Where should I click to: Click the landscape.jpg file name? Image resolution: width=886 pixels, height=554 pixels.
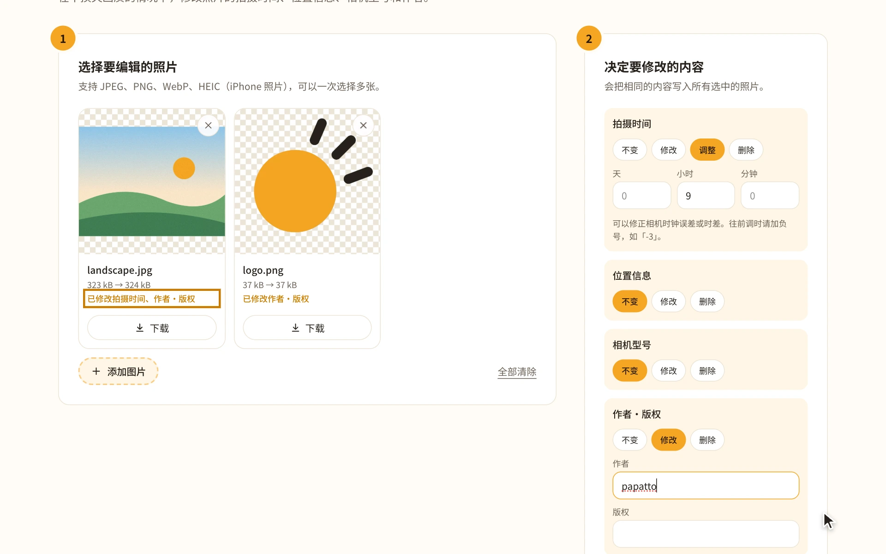coord(120,270)
